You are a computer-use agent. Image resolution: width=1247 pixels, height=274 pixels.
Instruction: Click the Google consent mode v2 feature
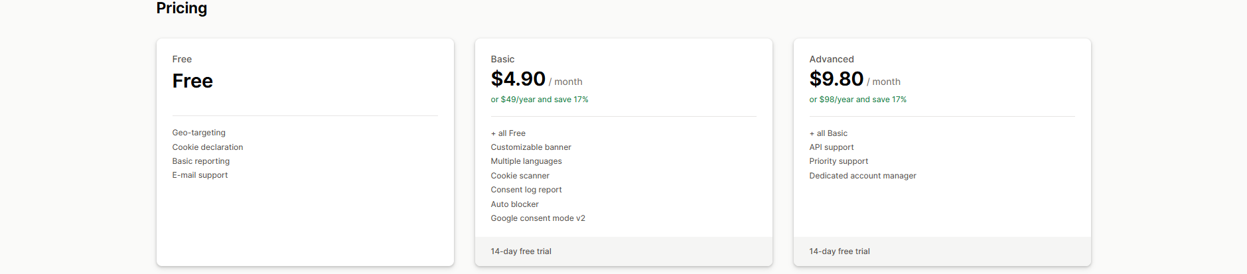pyautogui.click(x=538, y=218)
